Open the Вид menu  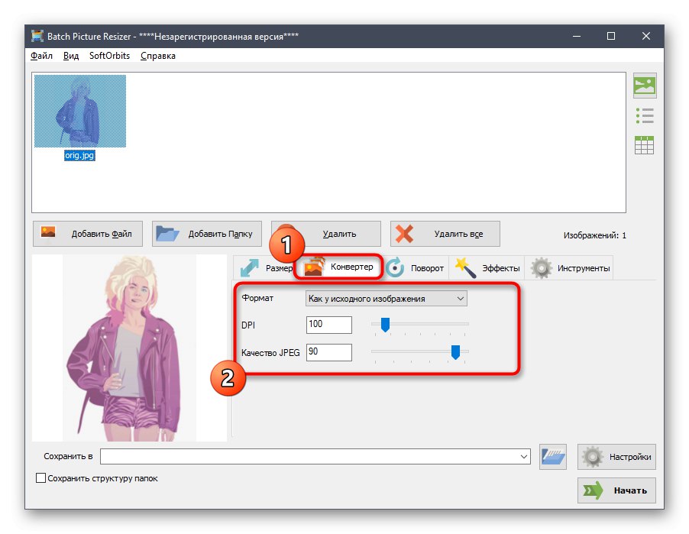[71, 56]
